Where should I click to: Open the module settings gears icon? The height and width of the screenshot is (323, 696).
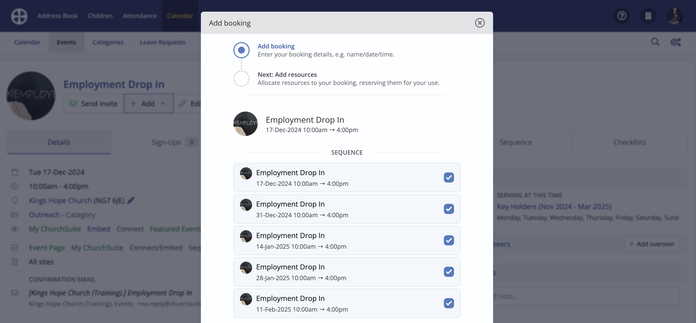(675, 42)
